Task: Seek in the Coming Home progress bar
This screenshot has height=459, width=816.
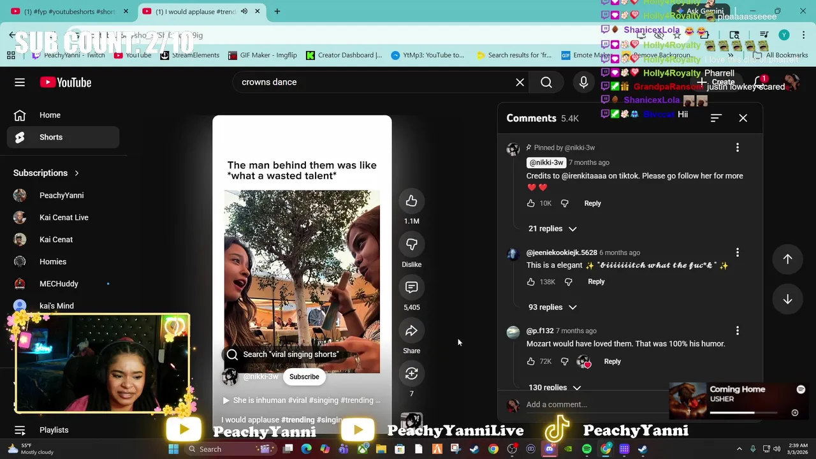Action: tap(744, 413)
